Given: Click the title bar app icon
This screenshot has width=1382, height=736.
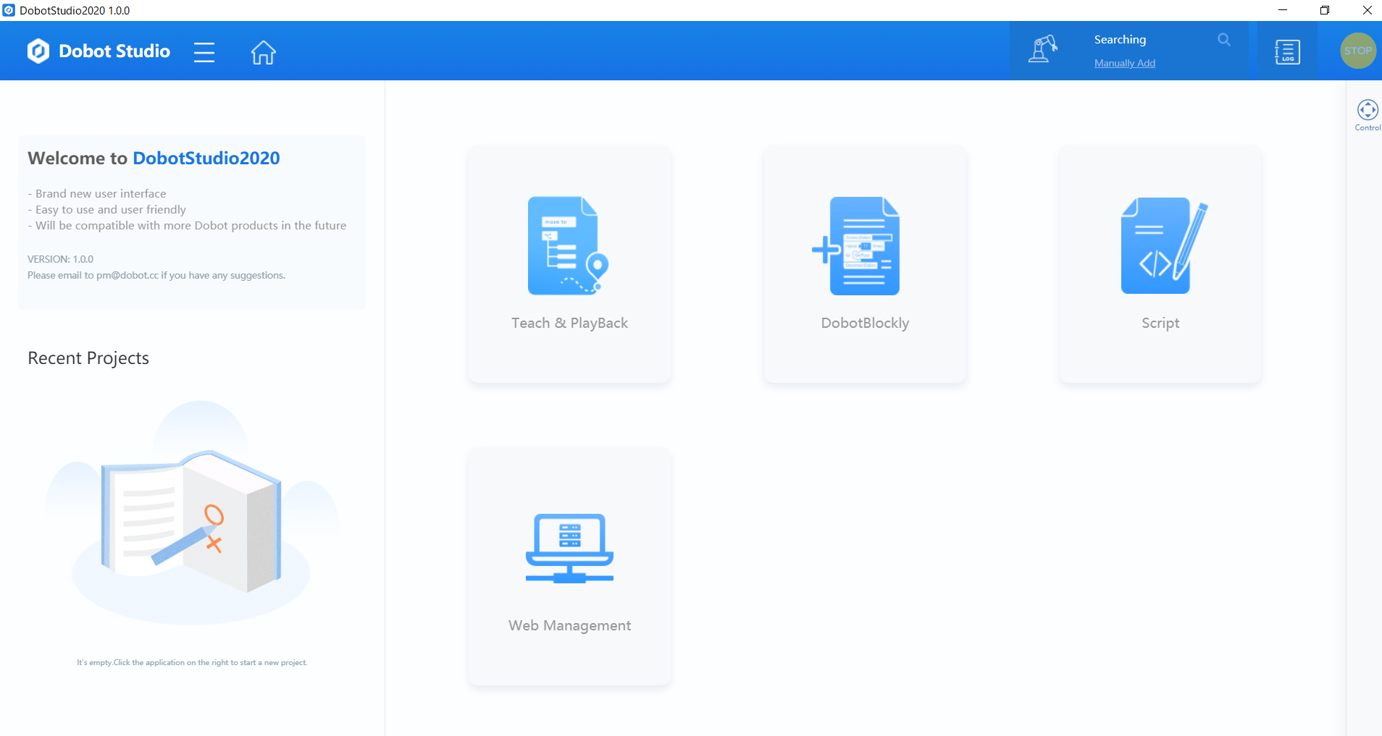Looking at the screenshot, I should coord(9,10).
